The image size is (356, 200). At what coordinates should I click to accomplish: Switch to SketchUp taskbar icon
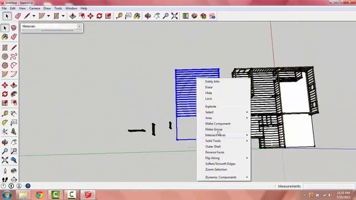[x=88, y=195]
